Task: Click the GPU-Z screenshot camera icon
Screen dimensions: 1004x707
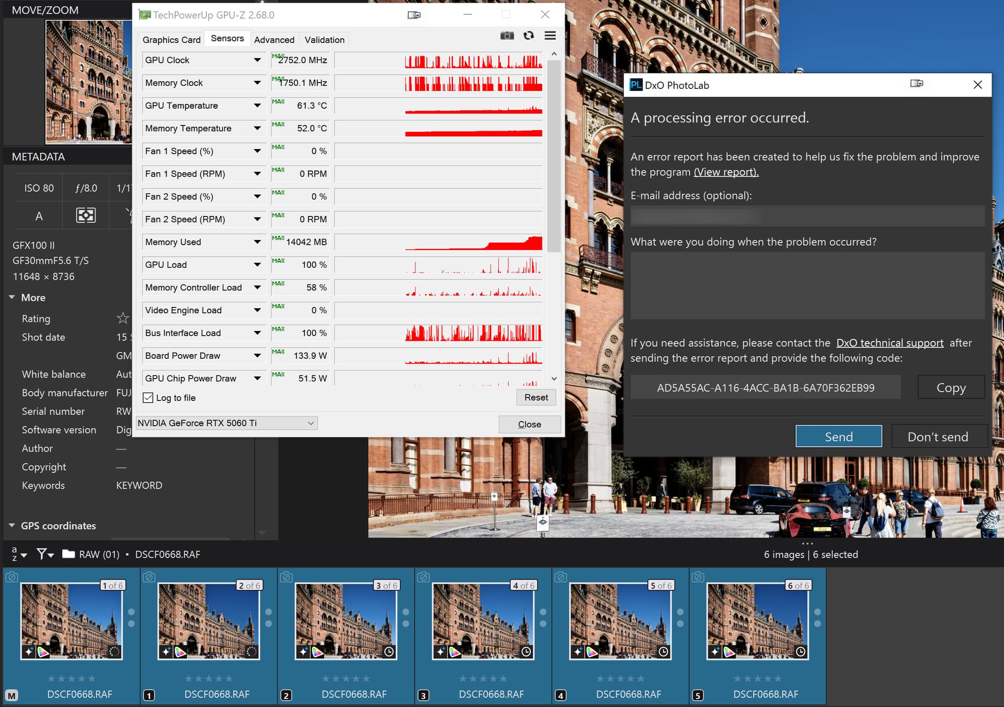Action: tap(507, 36)
